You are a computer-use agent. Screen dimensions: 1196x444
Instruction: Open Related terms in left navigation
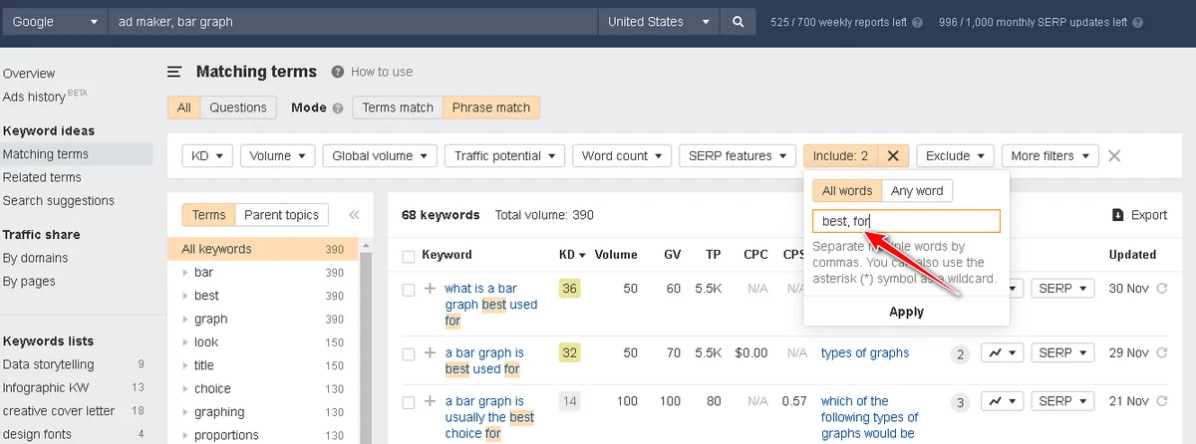click(x=42, y=177)
